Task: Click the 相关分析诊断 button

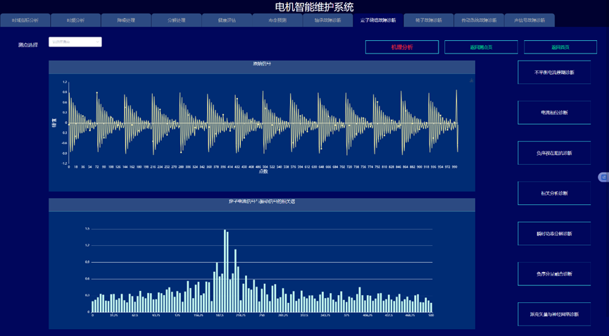Action: pyautogui.click(x=554, y=193)
